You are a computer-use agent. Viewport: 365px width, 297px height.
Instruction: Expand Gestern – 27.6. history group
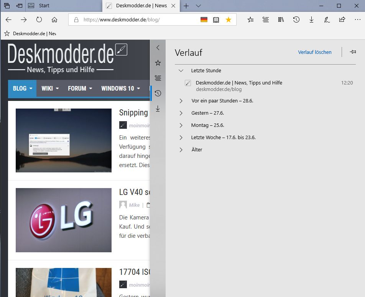(181, 113)
